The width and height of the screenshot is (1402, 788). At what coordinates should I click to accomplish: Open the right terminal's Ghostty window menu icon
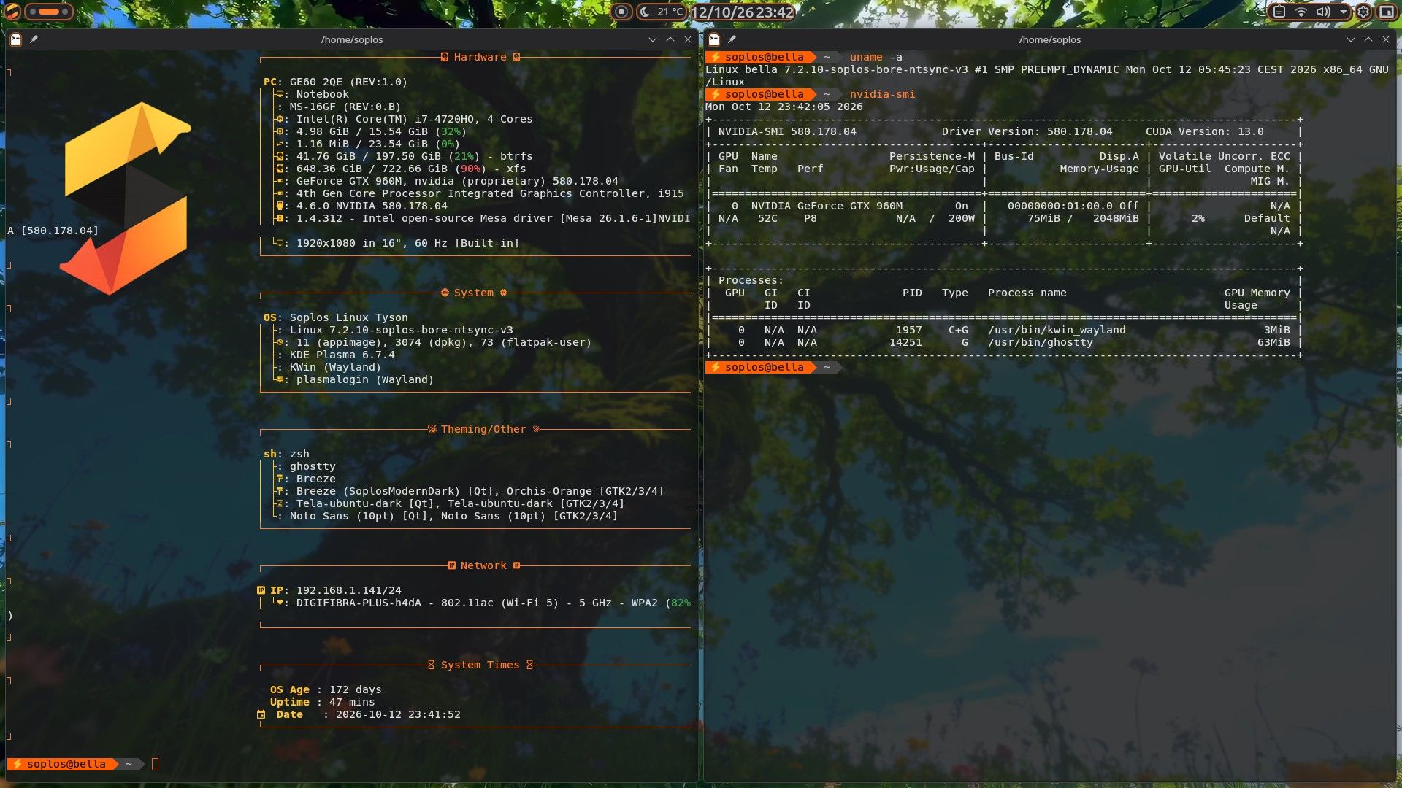(x=714, y=39)
